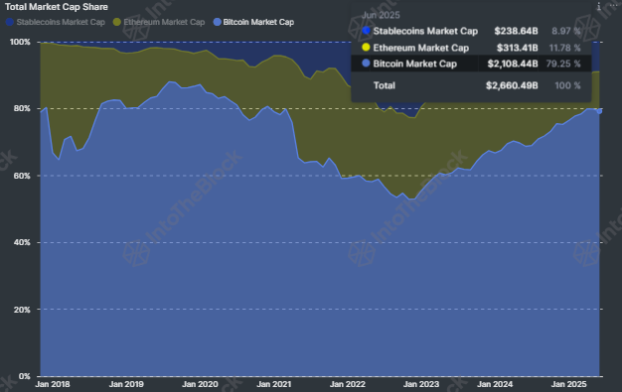This screenshot has width=622, height=392.
Task: Open the info icon at top right
Action: [x=599, y=6]
